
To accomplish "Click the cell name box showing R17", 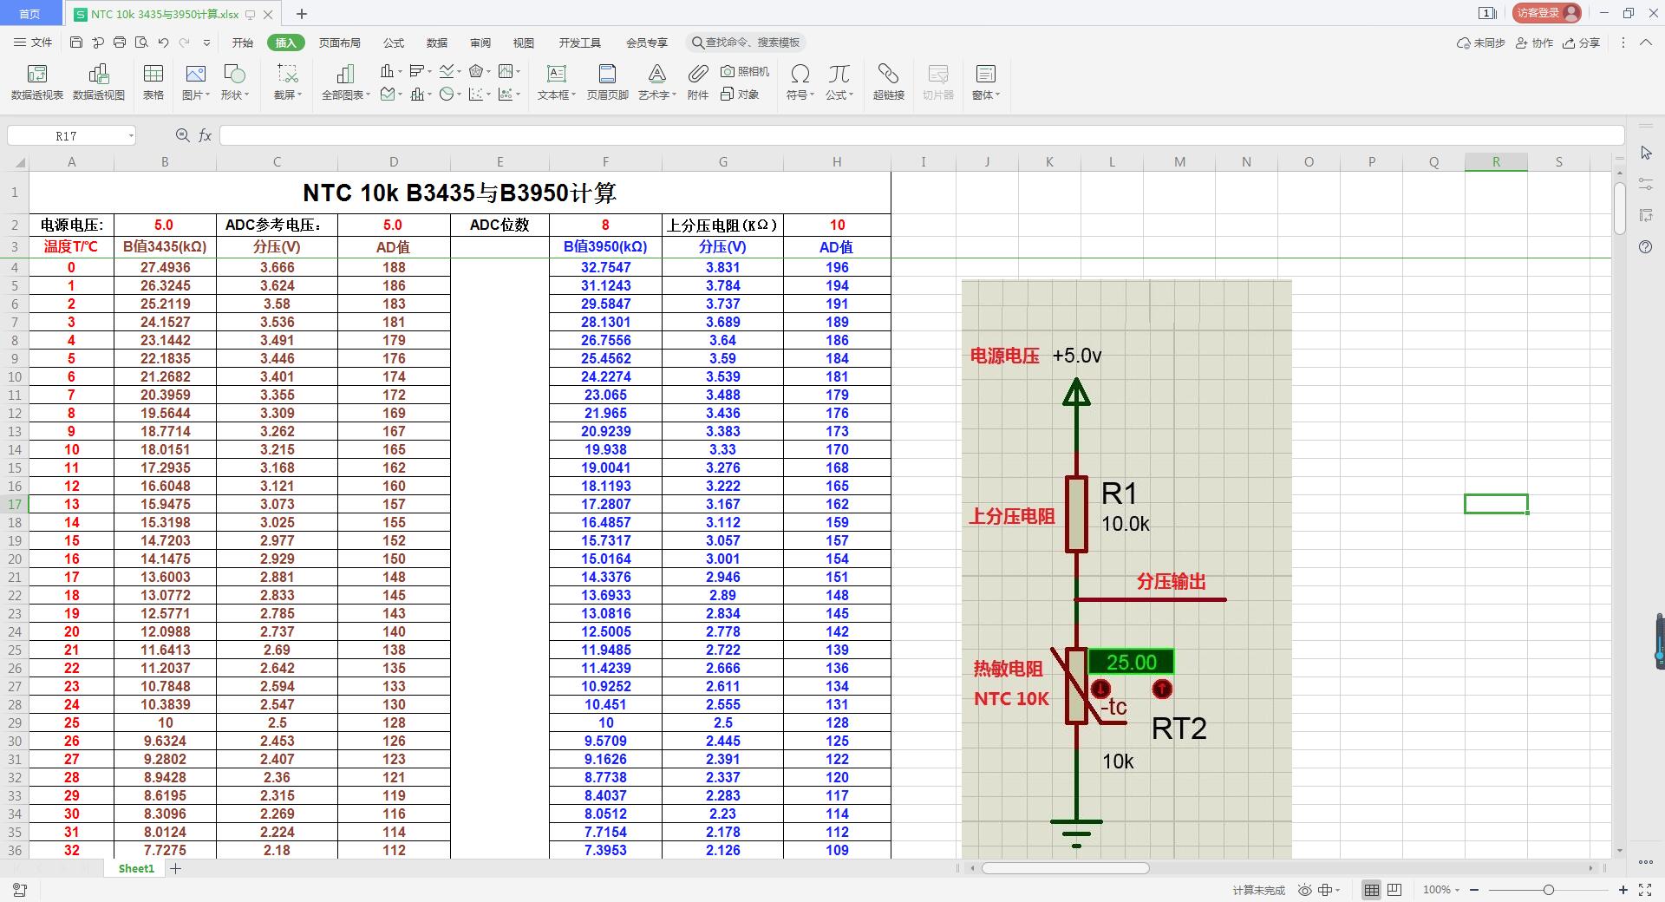I will click(x=71, y=135).
